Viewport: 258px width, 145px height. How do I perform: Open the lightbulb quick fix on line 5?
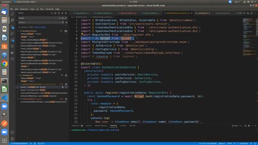pos(82,34)
